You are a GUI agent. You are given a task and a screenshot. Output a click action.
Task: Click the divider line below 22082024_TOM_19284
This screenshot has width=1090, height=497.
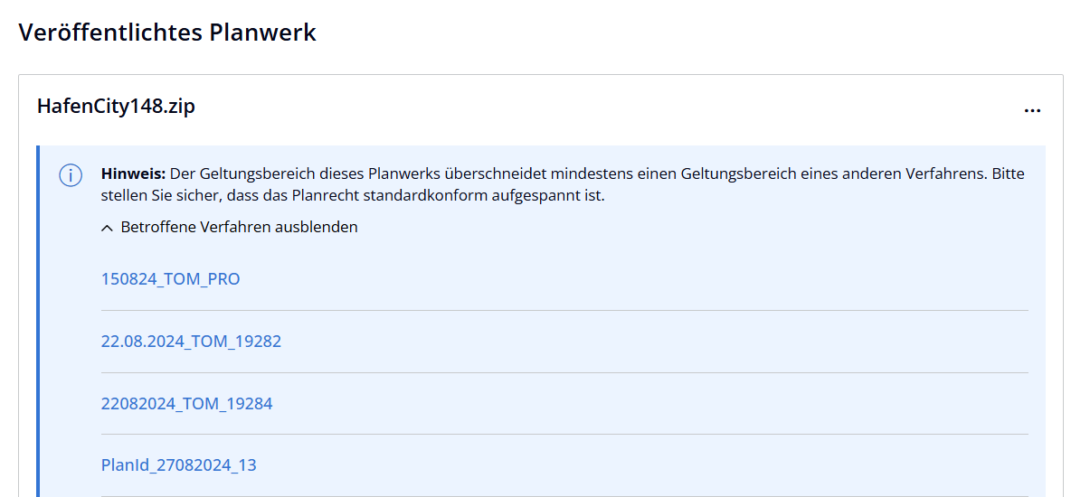coord(564,435)
